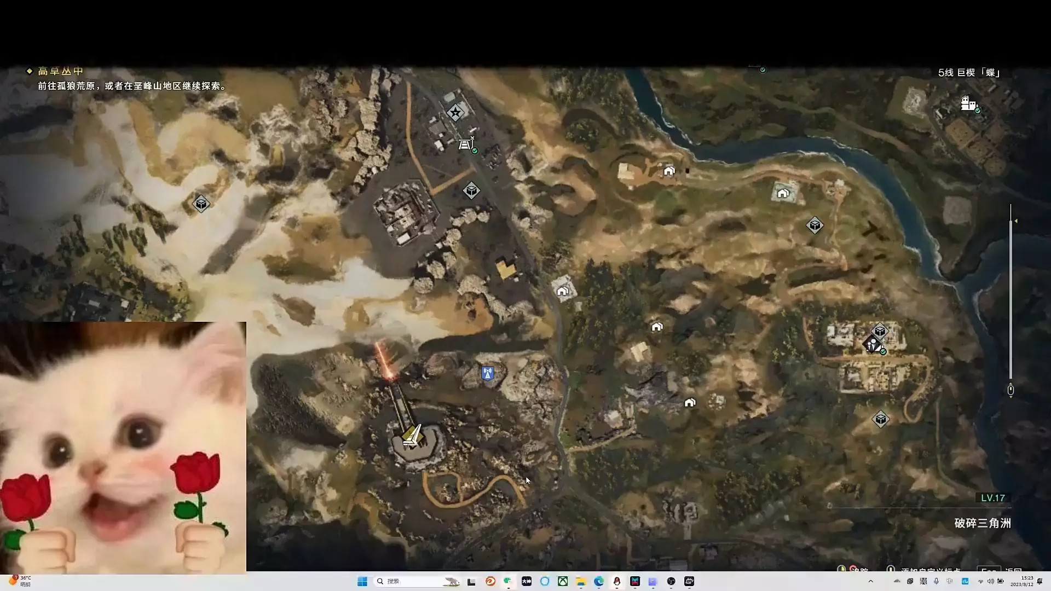
Task: Click the mouse icon below the zoom slider
Action: coord(1010,390)
